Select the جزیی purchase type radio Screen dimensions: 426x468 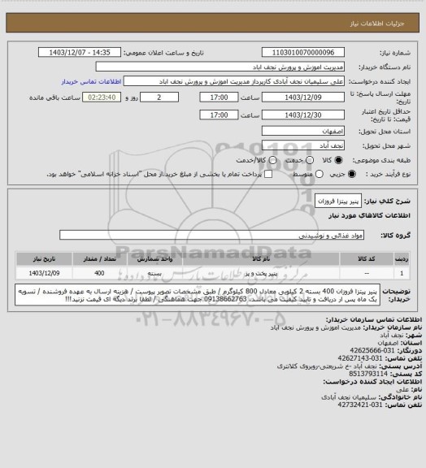point(352,174)
